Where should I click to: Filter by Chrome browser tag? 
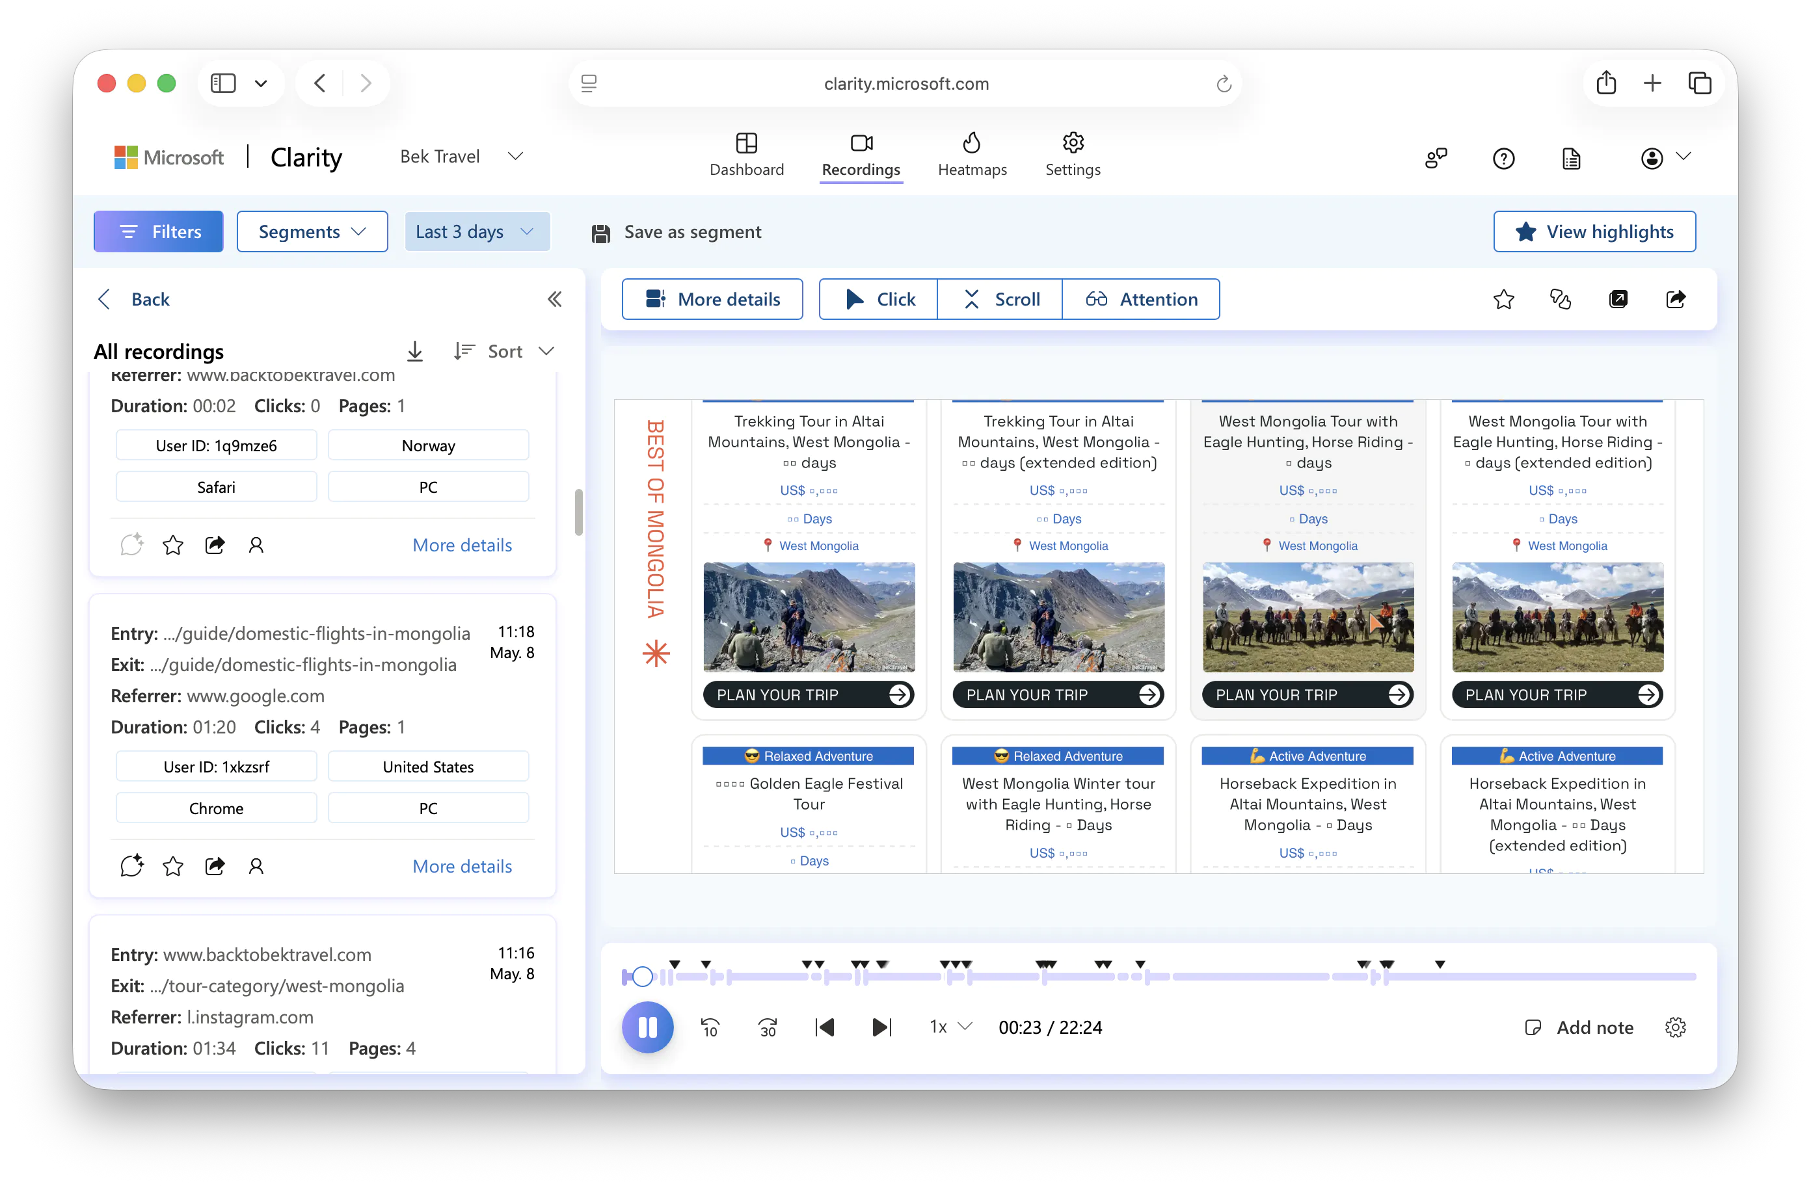pos(216,808)
